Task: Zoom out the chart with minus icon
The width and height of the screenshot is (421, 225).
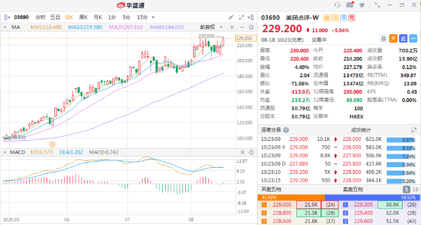Action: [242, 27]
